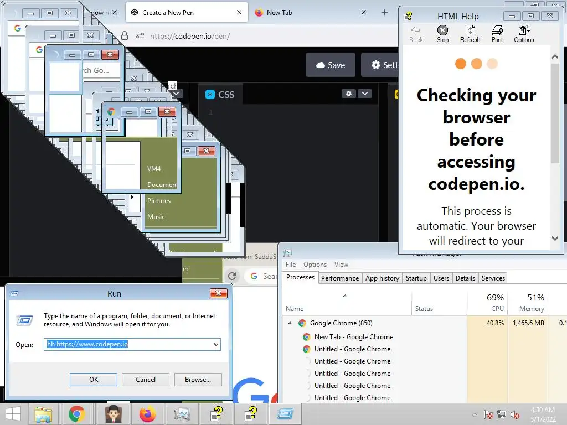
Task: Close the Create a New Pen tab
Action: 239,12
